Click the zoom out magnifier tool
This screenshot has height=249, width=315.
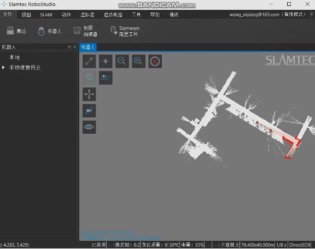coord(122,61)
